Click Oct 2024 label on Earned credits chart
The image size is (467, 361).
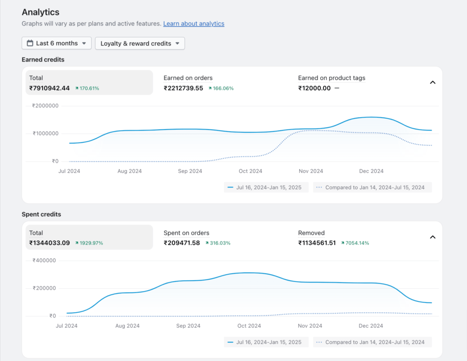[250, 171]
